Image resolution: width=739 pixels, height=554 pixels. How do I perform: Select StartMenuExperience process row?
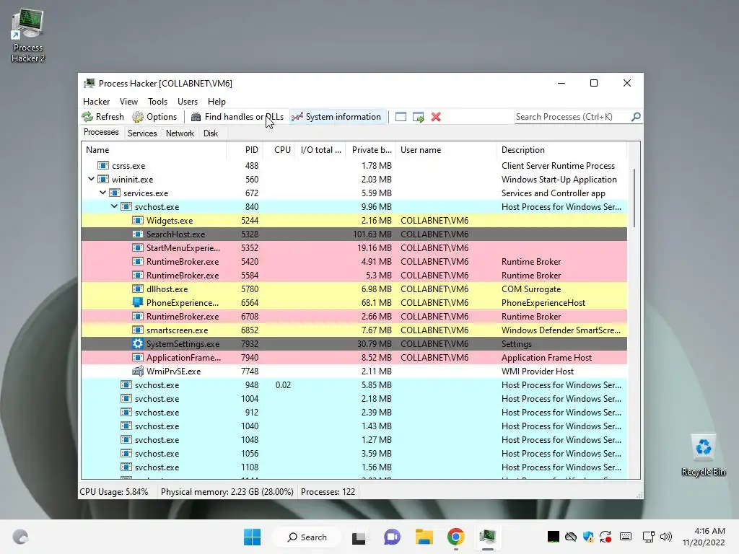[354, 248]
